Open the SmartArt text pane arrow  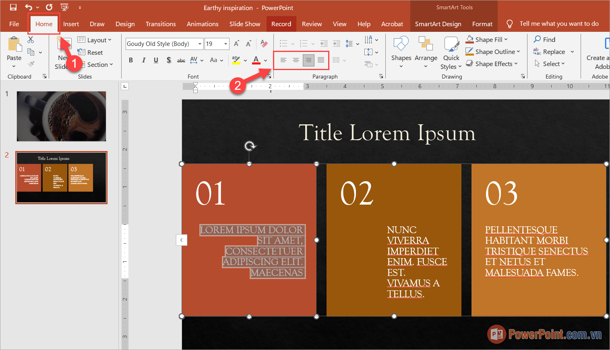coord(182,240)
